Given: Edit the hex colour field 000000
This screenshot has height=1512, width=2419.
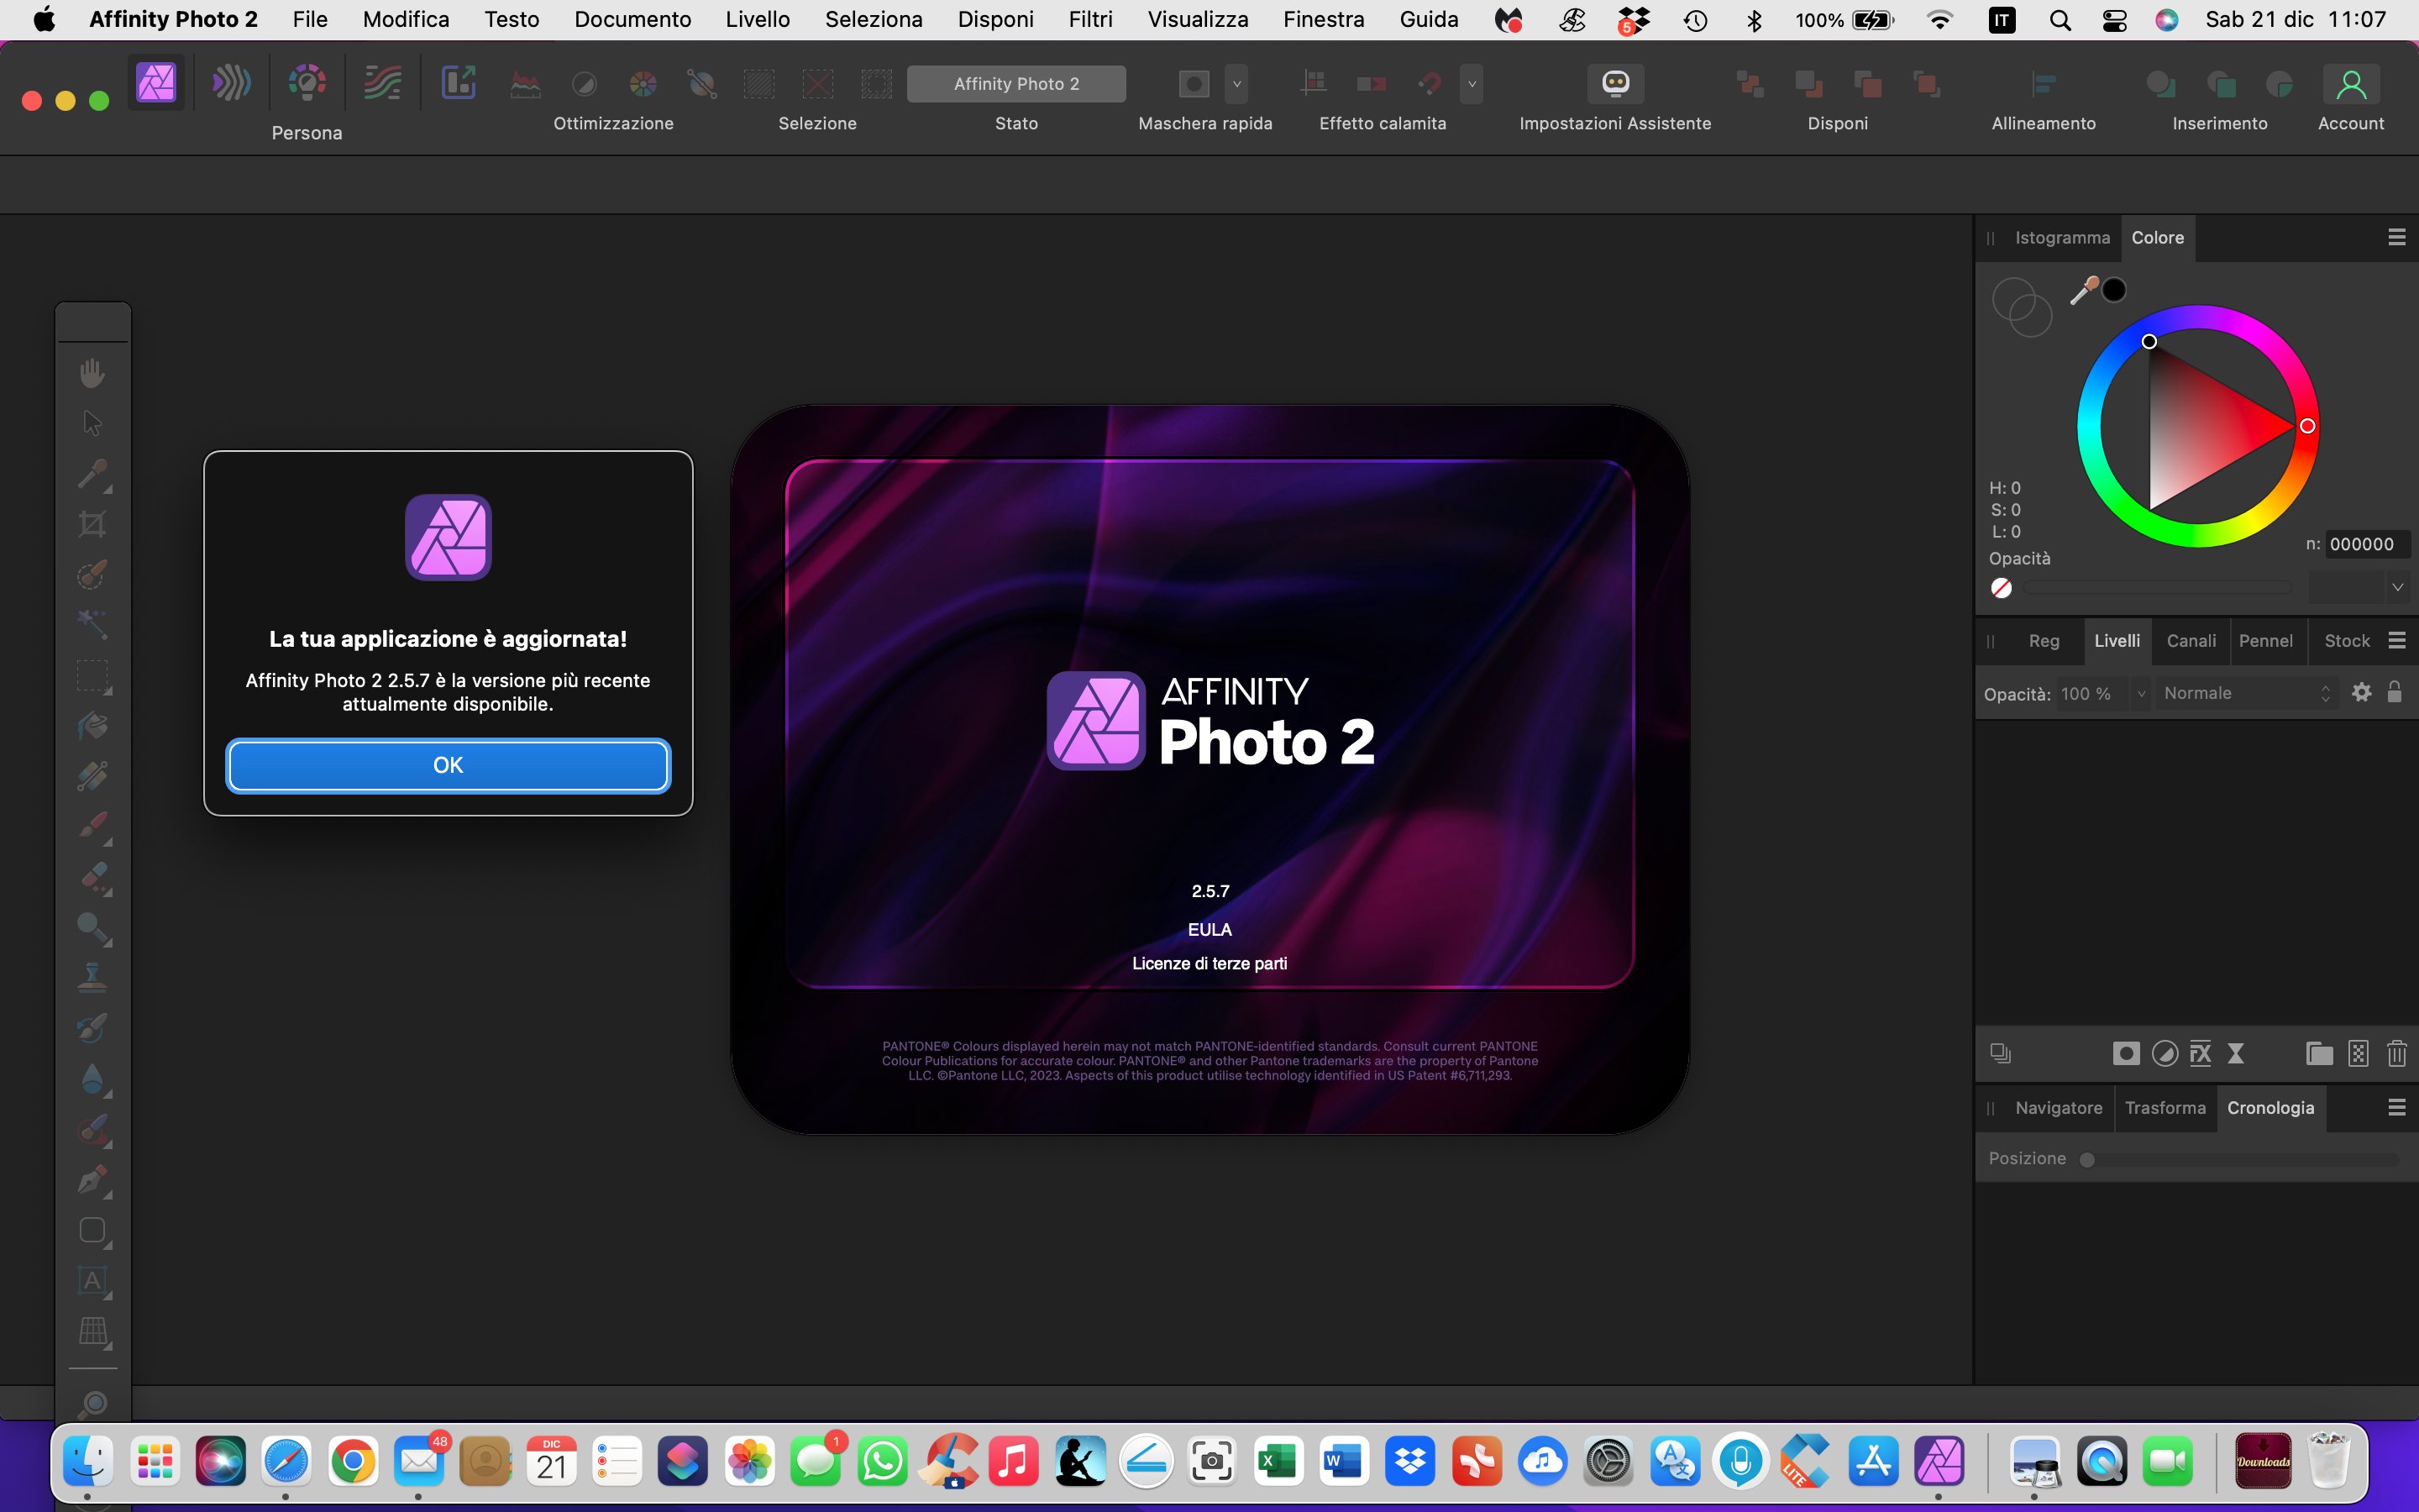Looking at the screenshot, I should click(x=2366, y=544).
